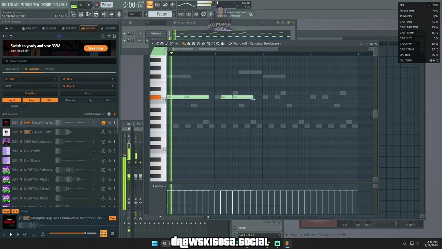Click the Save now button
442x249 pixels.
(96, 48)
